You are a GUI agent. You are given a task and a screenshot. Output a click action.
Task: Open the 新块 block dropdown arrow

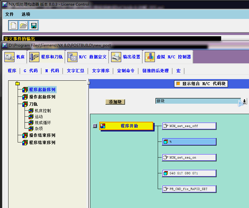click(245, 101)
